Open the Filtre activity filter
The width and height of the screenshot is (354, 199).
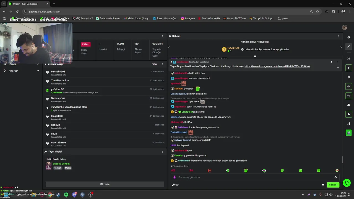click(154, 64)
